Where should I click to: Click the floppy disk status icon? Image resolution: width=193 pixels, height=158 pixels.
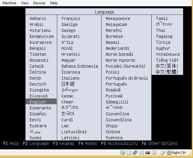coord(129,152)
